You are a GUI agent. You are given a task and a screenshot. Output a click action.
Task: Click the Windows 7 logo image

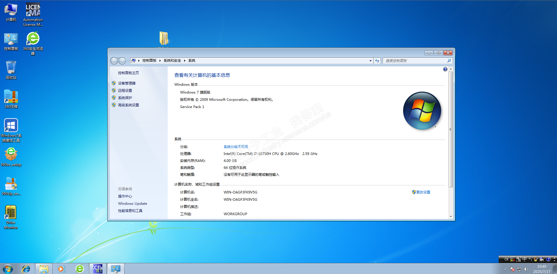[x=422, y=111]
